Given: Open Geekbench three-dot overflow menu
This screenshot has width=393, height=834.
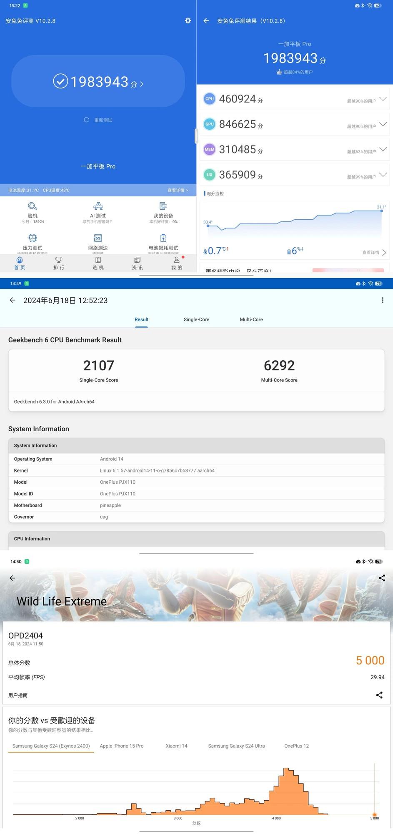Looking at the screenshot, I should [383, 300].
